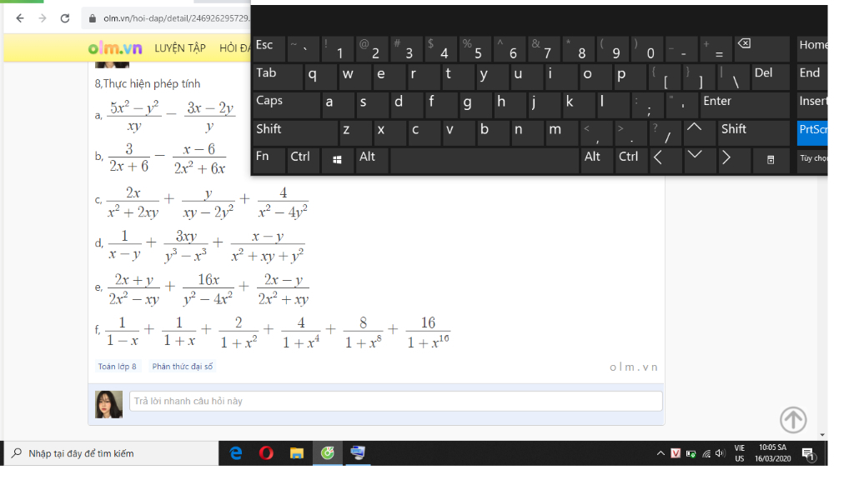Screen dimensions: 854x480
Task: Toggle right Ctrl on on-screen keyboard
Action: 631,160
